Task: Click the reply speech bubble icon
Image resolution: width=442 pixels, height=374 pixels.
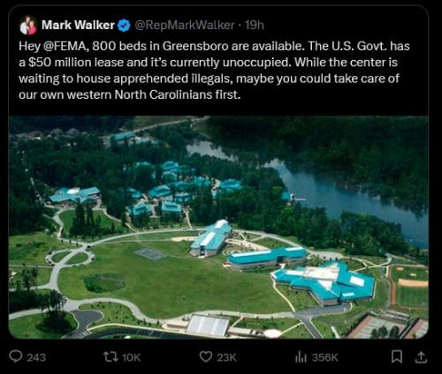Action: (15, 356)
